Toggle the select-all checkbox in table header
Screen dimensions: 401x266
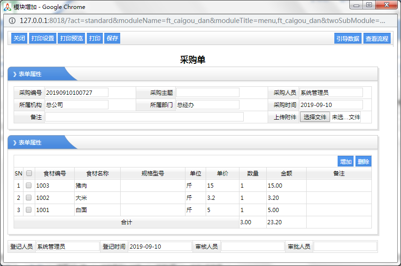(x=29, y=173)
